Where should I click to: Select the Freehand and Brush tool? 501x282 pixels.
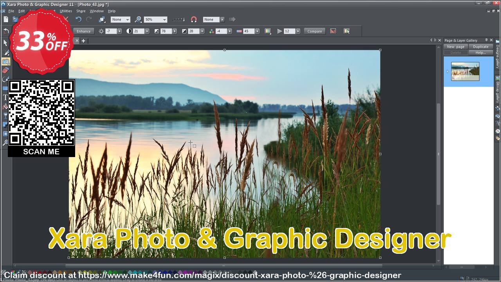5,52
